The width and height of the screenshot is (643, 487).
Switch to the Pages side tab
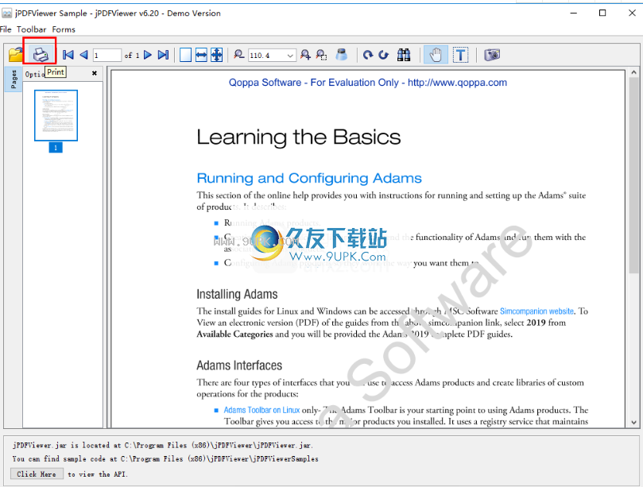point(14,79)
